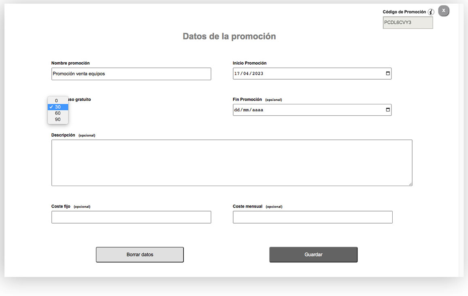
Task: Click the Coste fijo input field
Action: tap(131, 217)
